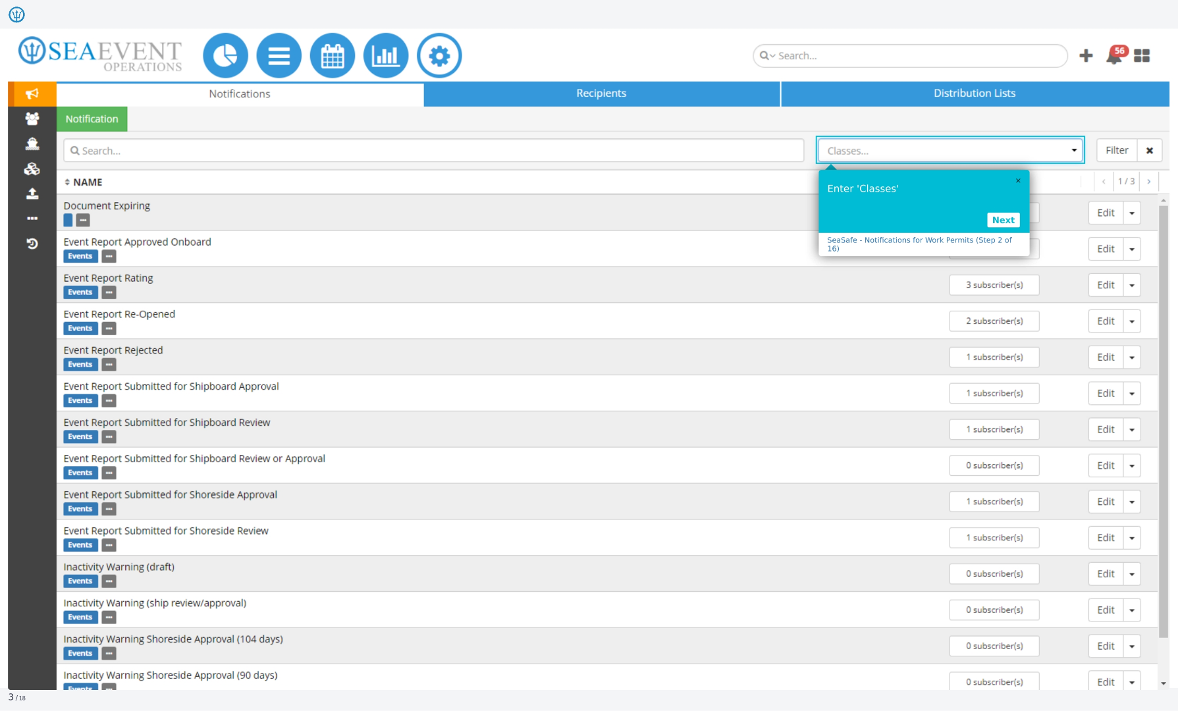Open 3 subscriber(s) for Event Report Rating
Image resolution: width=1178 pixels, height=711 pixels.
[x=994, y=285]
